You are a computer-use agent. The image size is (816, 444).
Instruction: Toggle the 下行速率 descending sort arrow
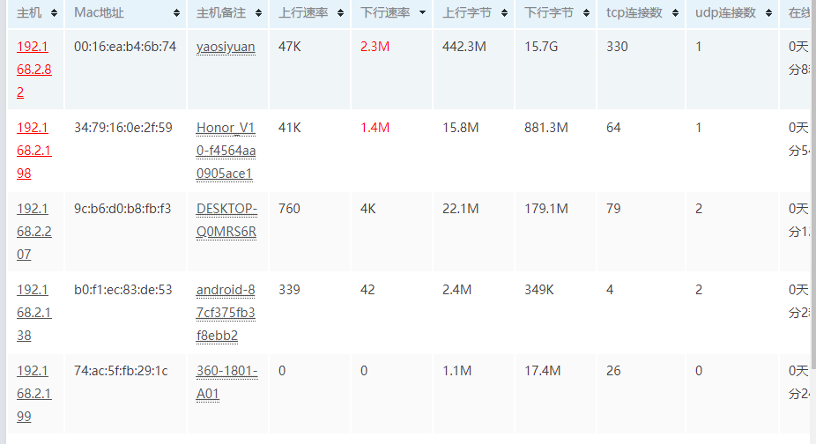[422, 12]
